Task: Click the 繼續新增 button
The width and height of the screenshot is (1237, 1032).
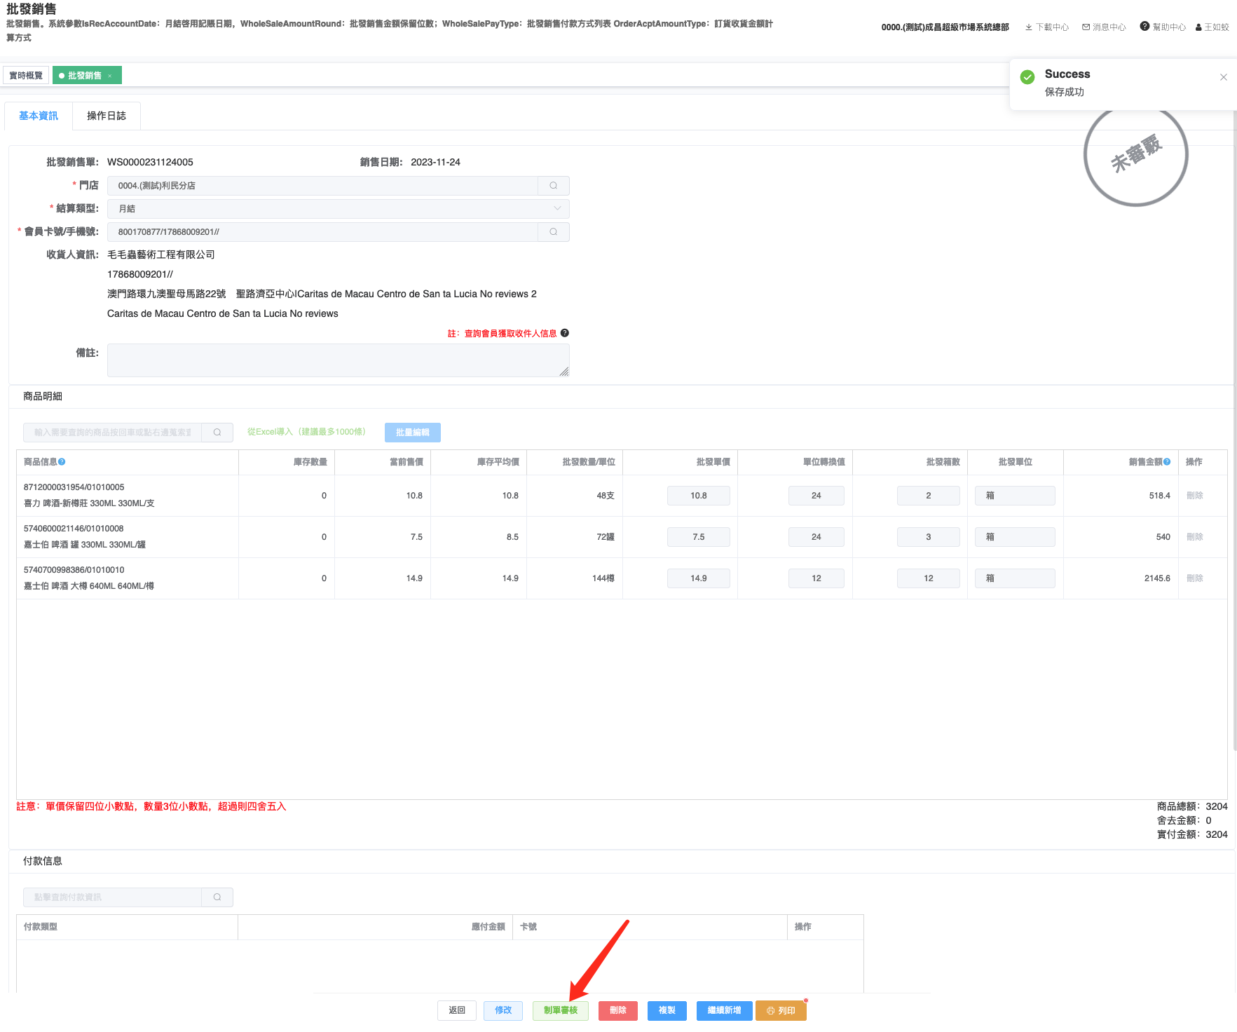Action: coord(724,1010)
